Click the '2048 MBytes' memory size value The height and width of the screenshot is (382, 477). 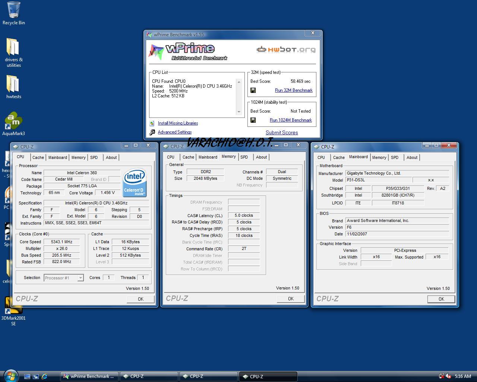[x=205, y=178]
